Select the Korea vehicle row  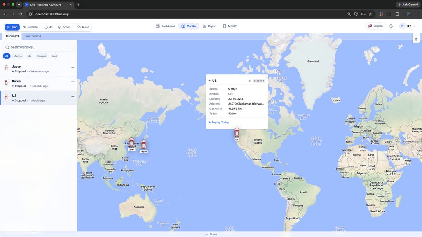[38, 83]
